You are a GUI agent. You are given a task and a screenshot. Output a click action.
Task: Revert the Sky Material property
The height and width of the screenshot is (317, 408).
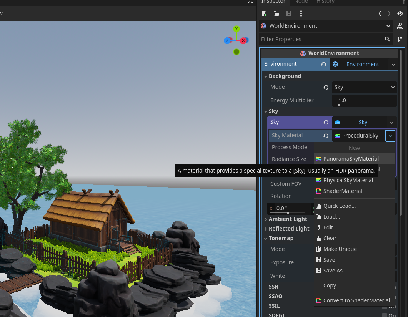[326, 136]
